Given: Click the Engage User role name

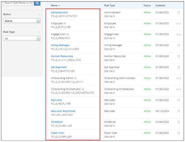Looking at the screenshot, I should (58, 34).
